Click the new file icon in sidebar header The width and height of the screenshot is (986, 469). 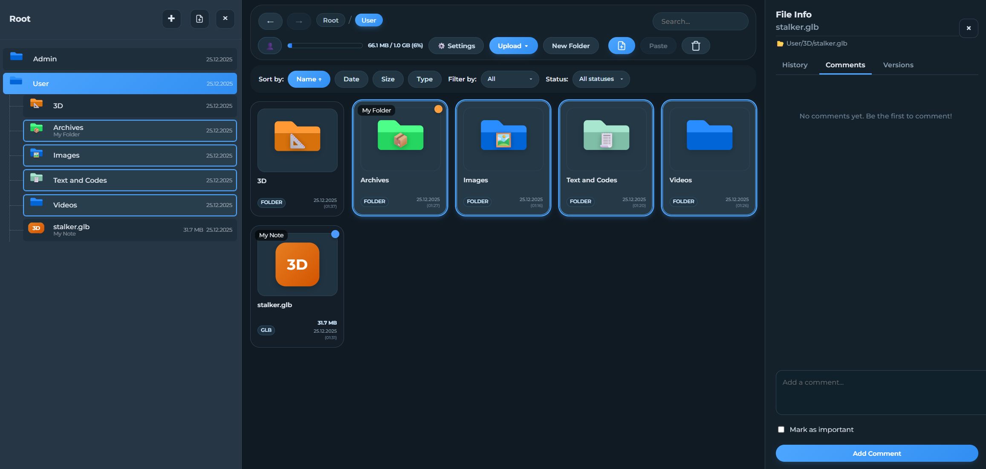(x=200, y=19)
